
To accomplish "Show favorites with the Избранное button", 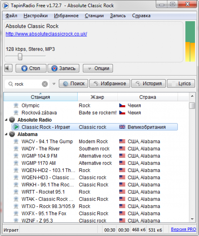I will coord(110,83).
